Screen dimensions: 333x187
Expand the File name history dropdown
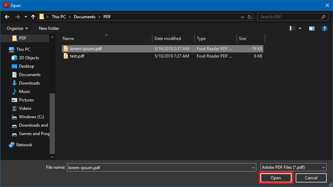253,167
